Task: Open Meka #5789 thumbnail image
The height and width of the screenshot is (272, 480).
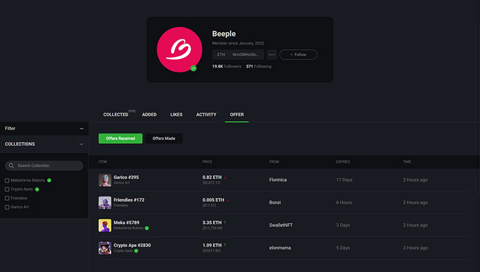Action: [104, 225]
